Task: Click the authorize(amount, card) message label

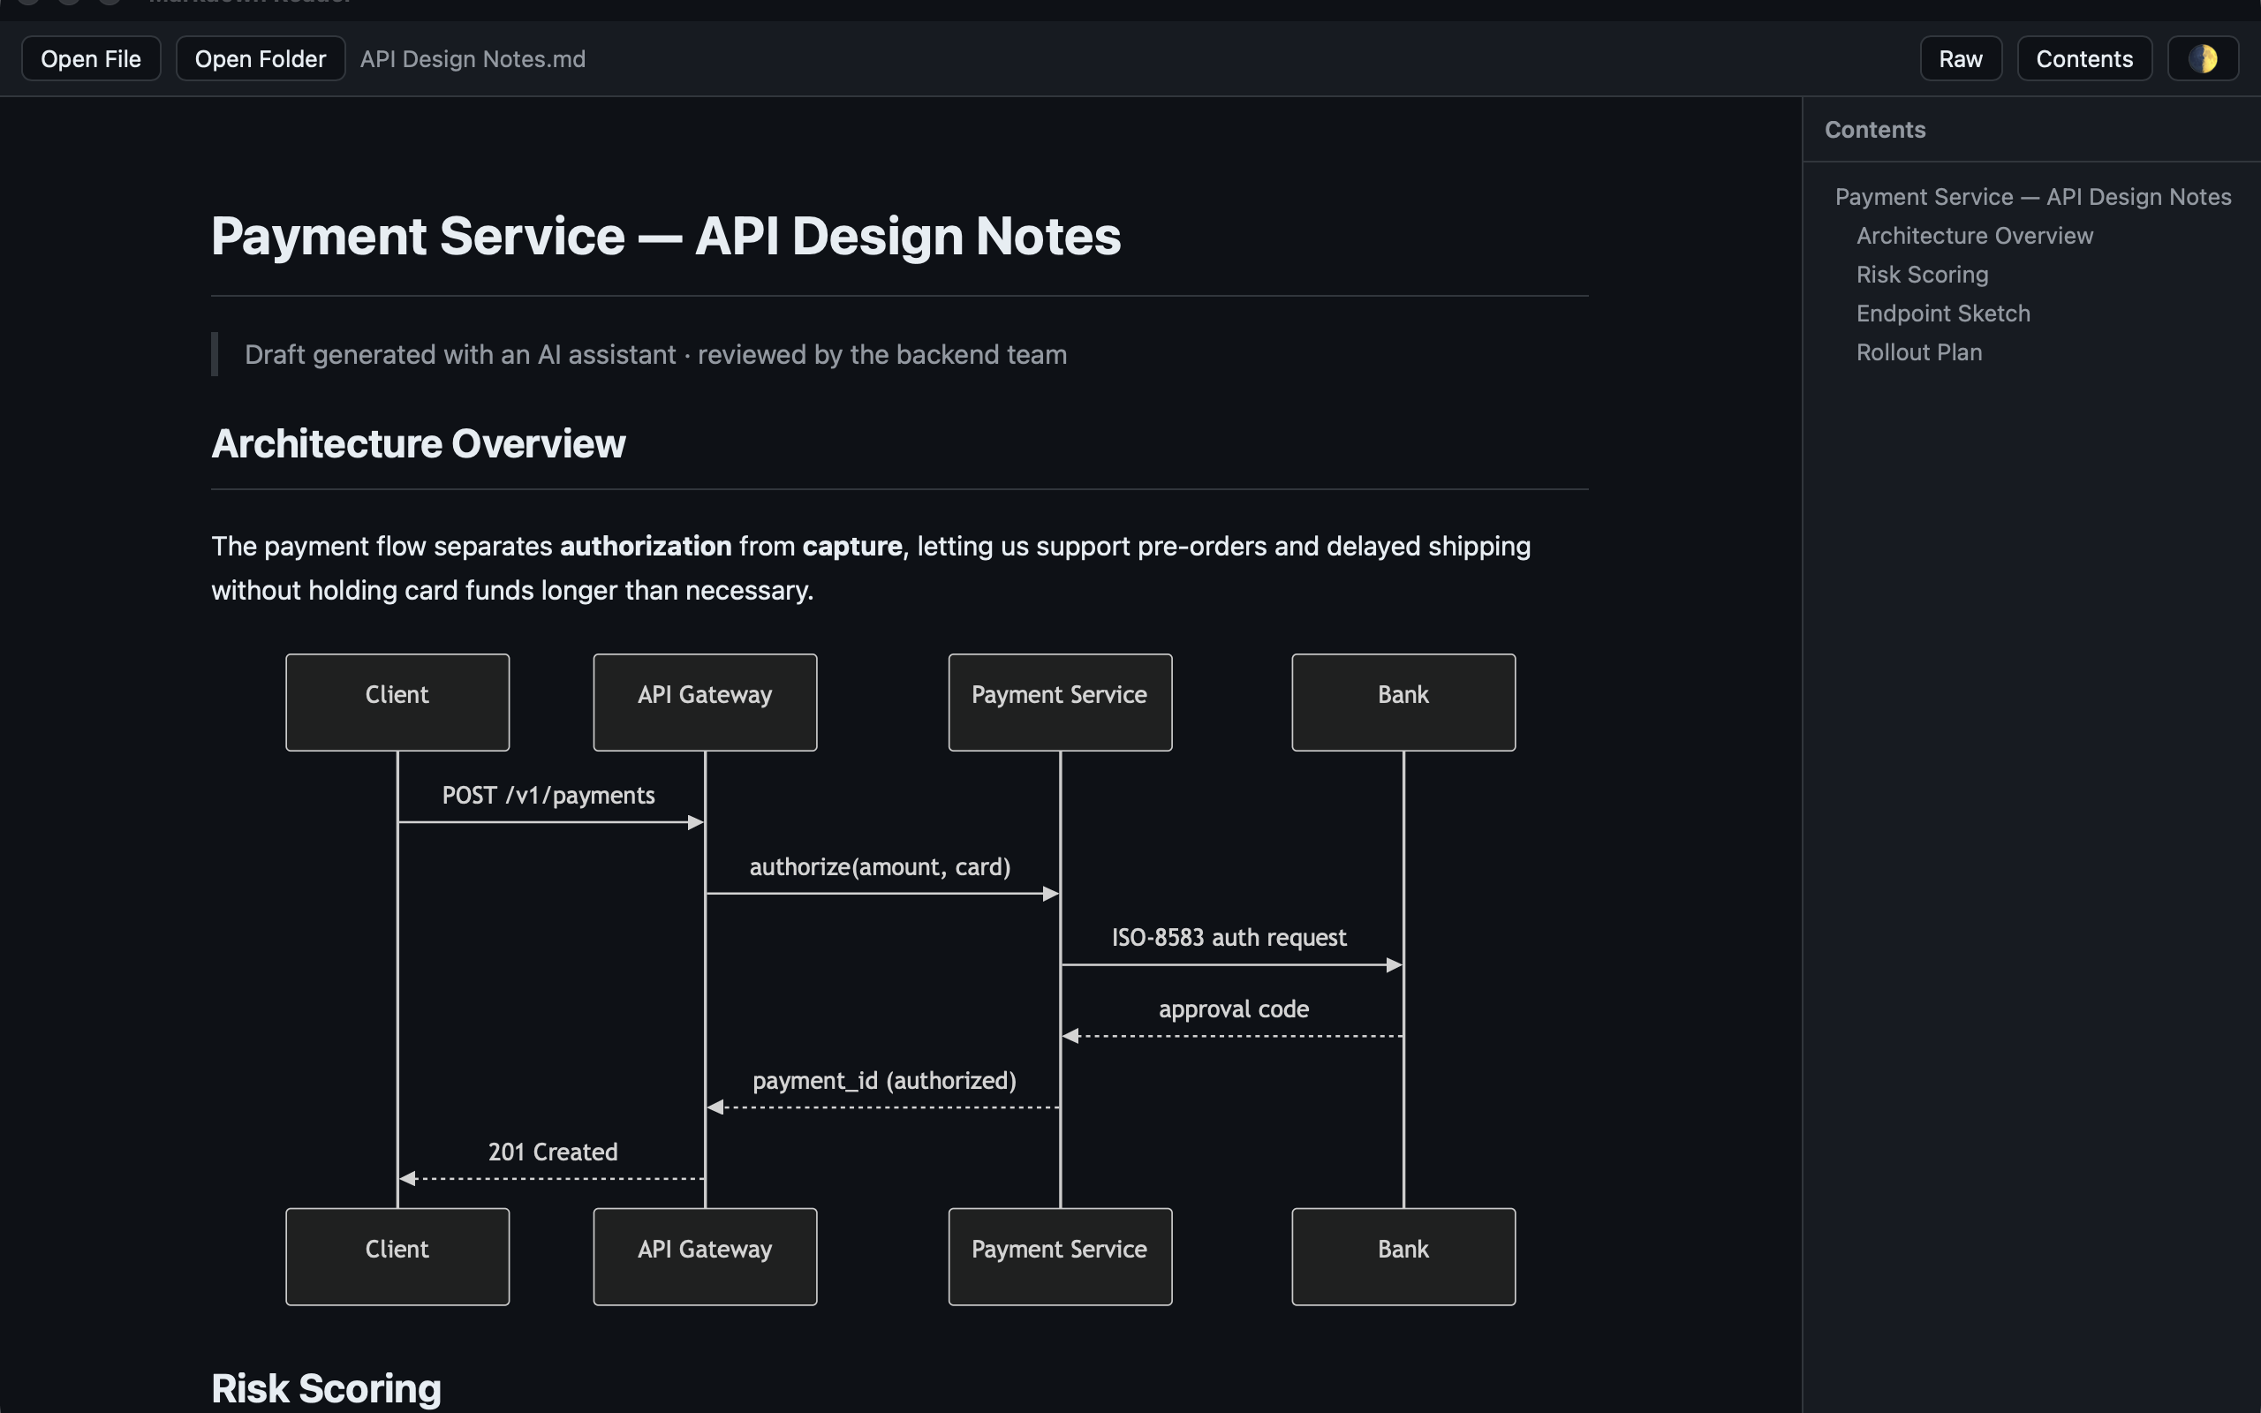Action: tap(880, 867)
